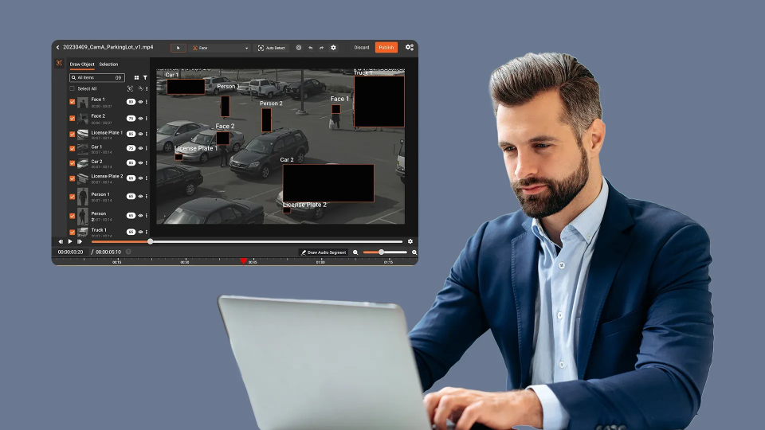Click the face-detect icon in the left sidebar
This screenshot has height=430, width=765.
(59, 63)
